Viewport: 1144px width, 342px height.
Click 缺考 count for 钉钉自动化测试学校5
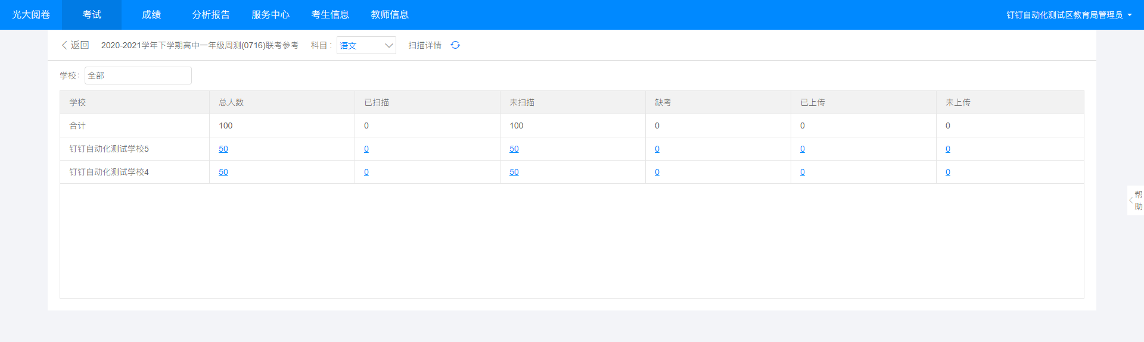point(657,149)
